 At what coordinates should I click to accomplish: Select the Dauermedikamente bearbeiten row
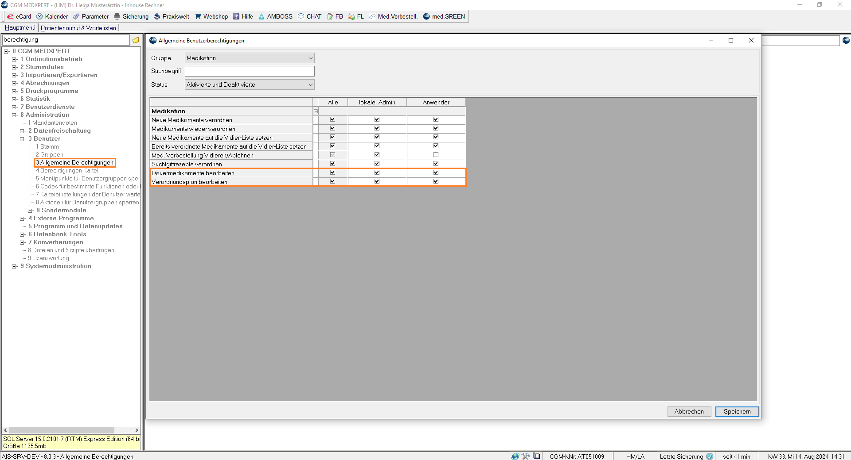coord(231,173)
